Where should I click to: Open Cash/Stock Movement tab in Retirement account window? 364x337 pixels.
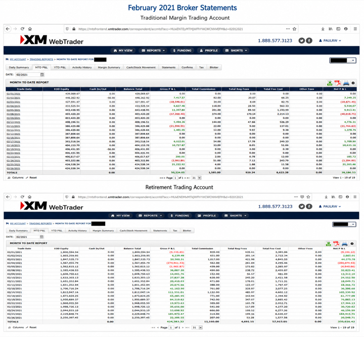click(x=133, y=231)
